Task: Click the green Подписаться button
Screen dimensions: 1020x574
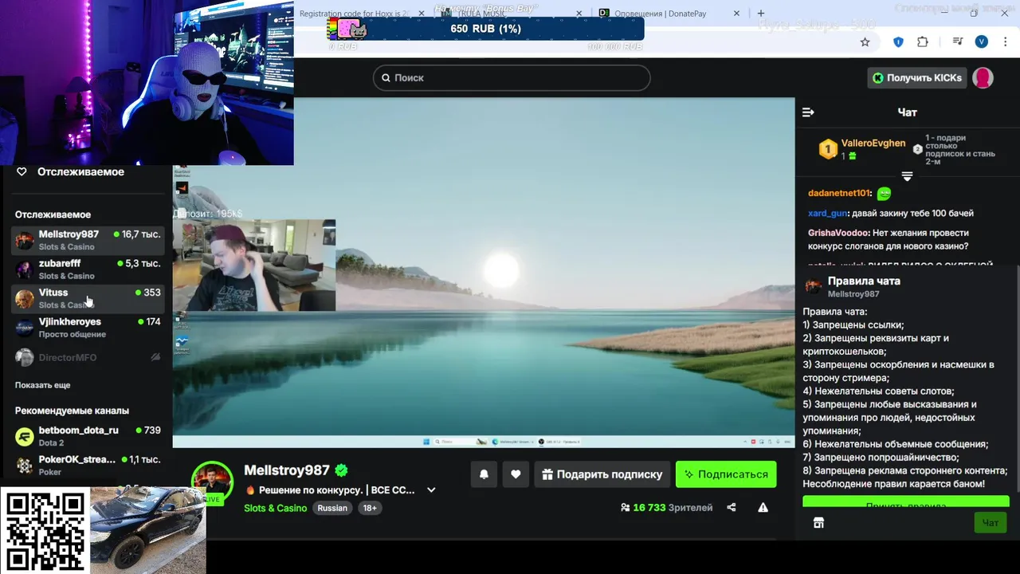Action: click(726, 474)
